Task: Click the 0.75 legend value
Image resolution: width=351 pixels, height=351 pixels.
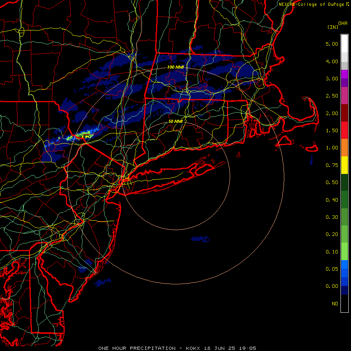Action: tap(332, 165)
